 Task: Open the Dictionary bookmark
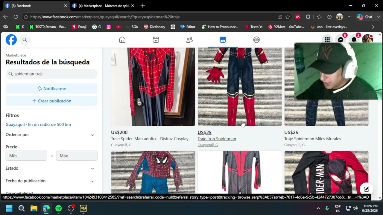point(154,27)
